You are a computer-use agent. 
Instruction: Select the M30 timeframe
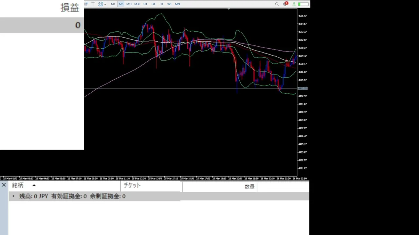click(137, 4)
